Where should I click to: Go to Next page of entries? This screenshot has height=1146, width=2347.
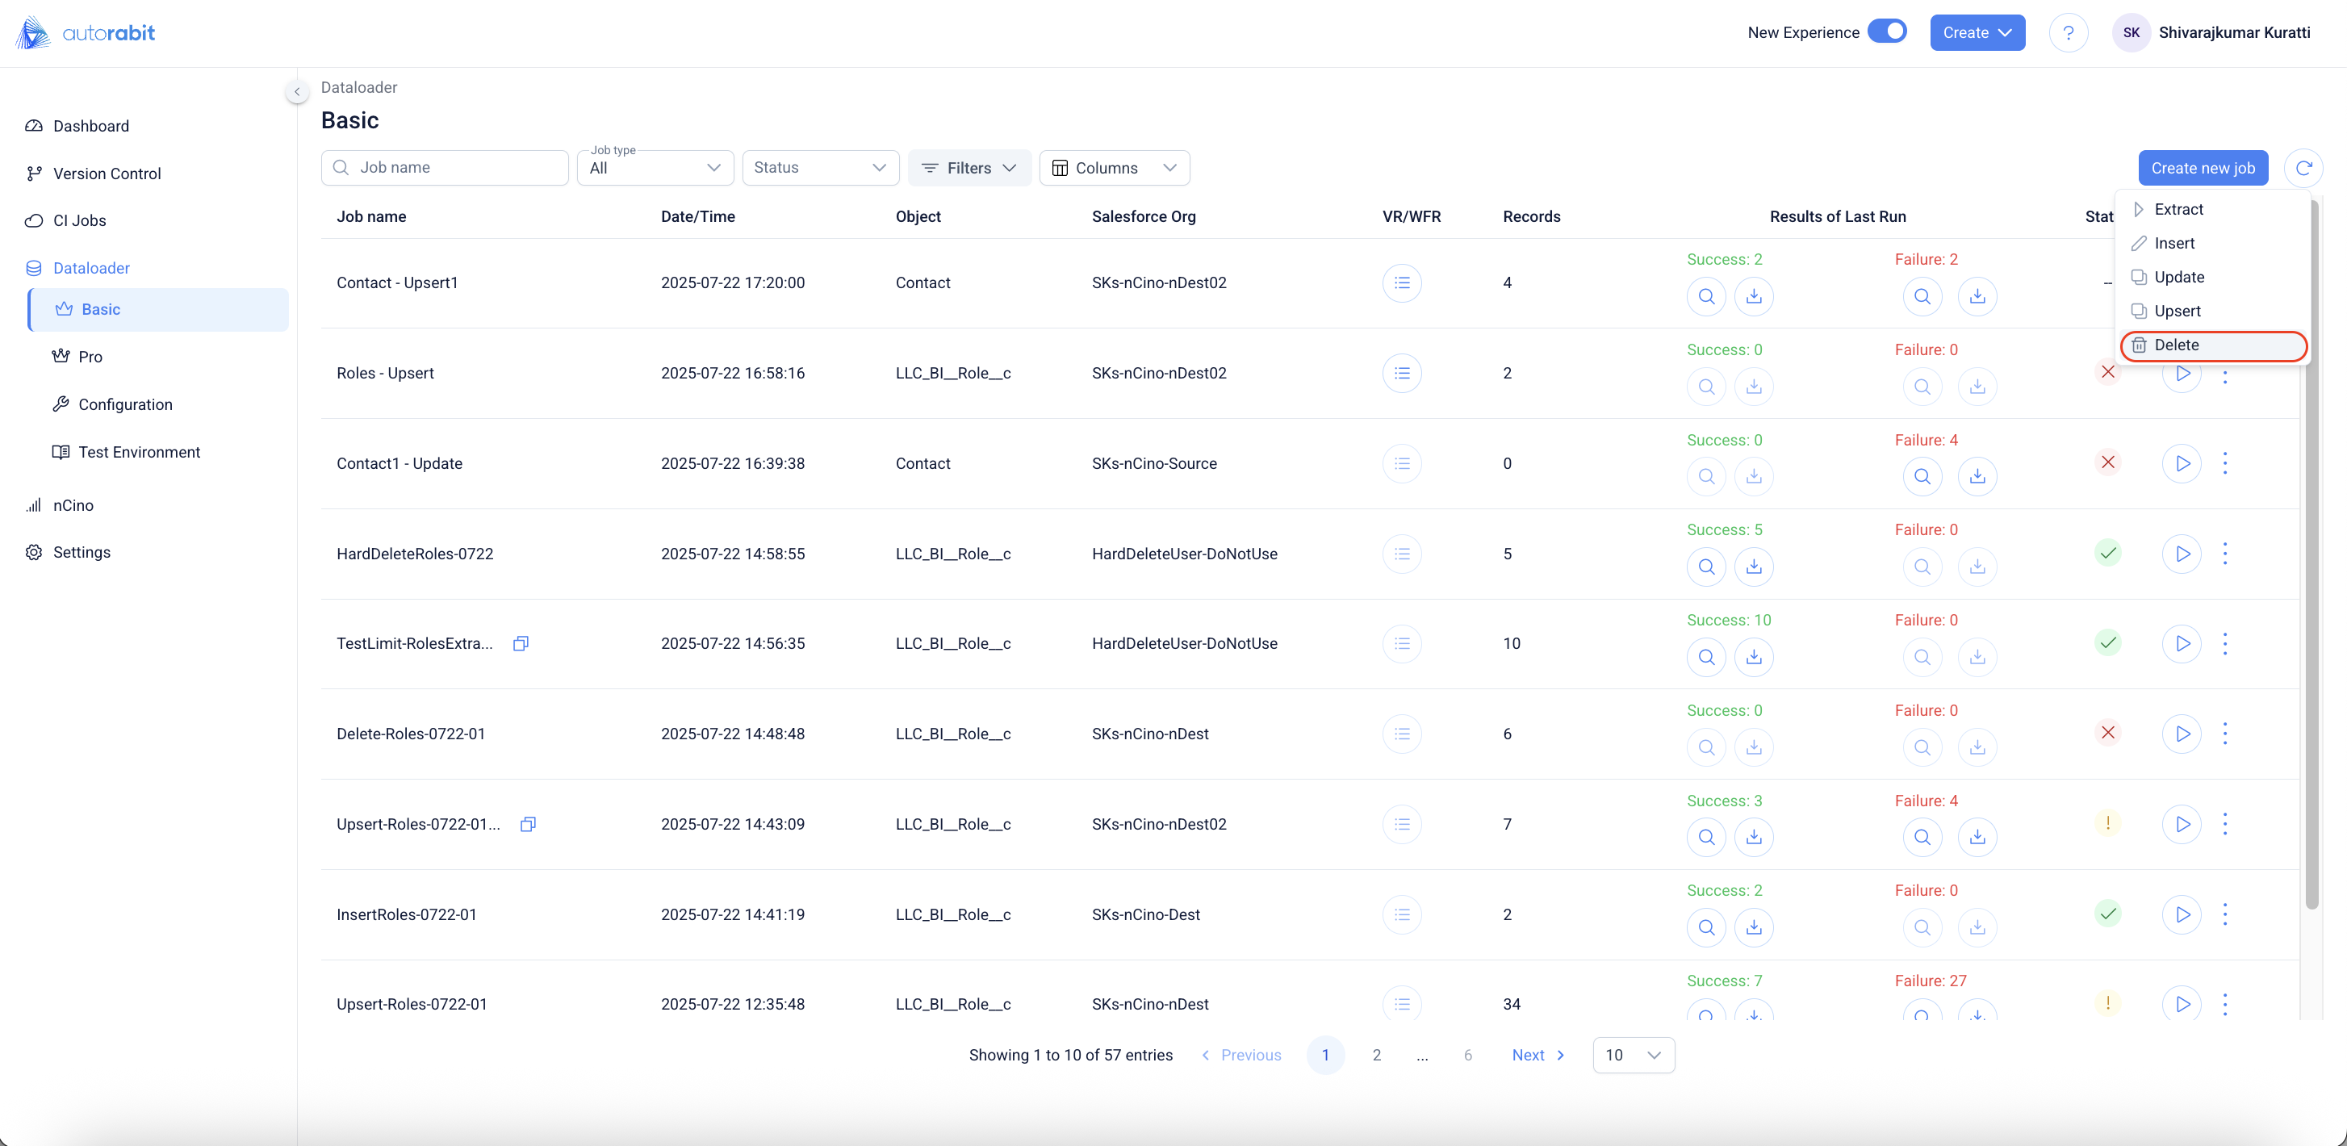tap(1538, 1054)
